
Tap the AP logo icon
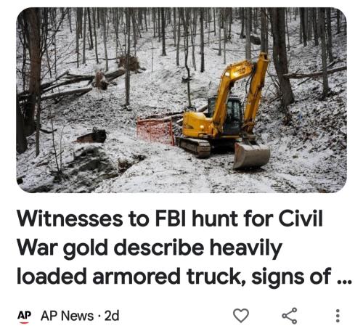[x=24, y=316]
